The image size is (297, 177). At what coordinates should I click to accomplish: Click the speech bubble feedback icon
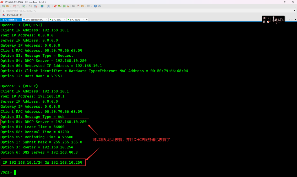(x=100, y=6)
